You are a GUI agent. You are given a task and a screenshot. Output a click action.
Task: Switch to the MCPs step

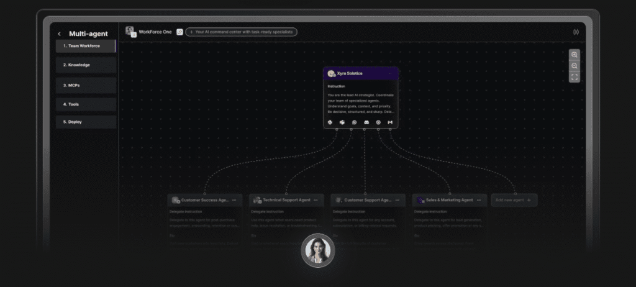[x=85, y=84]
